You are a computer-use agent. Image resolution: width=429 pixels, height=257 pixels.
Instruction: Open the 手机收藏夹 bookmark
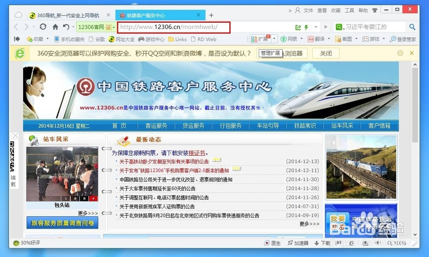pyautogui.click(x=69, y=39)
